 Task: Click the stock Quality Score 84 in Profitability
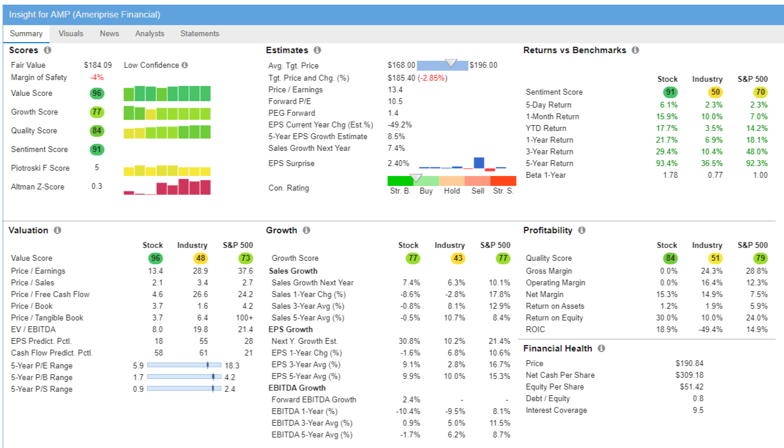670,259
